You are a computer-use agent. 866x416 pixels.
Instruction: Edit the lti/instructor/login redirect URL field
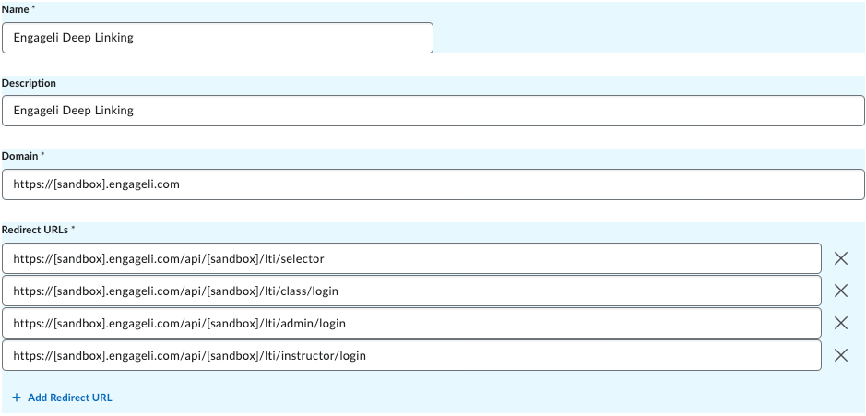[411, 355]
